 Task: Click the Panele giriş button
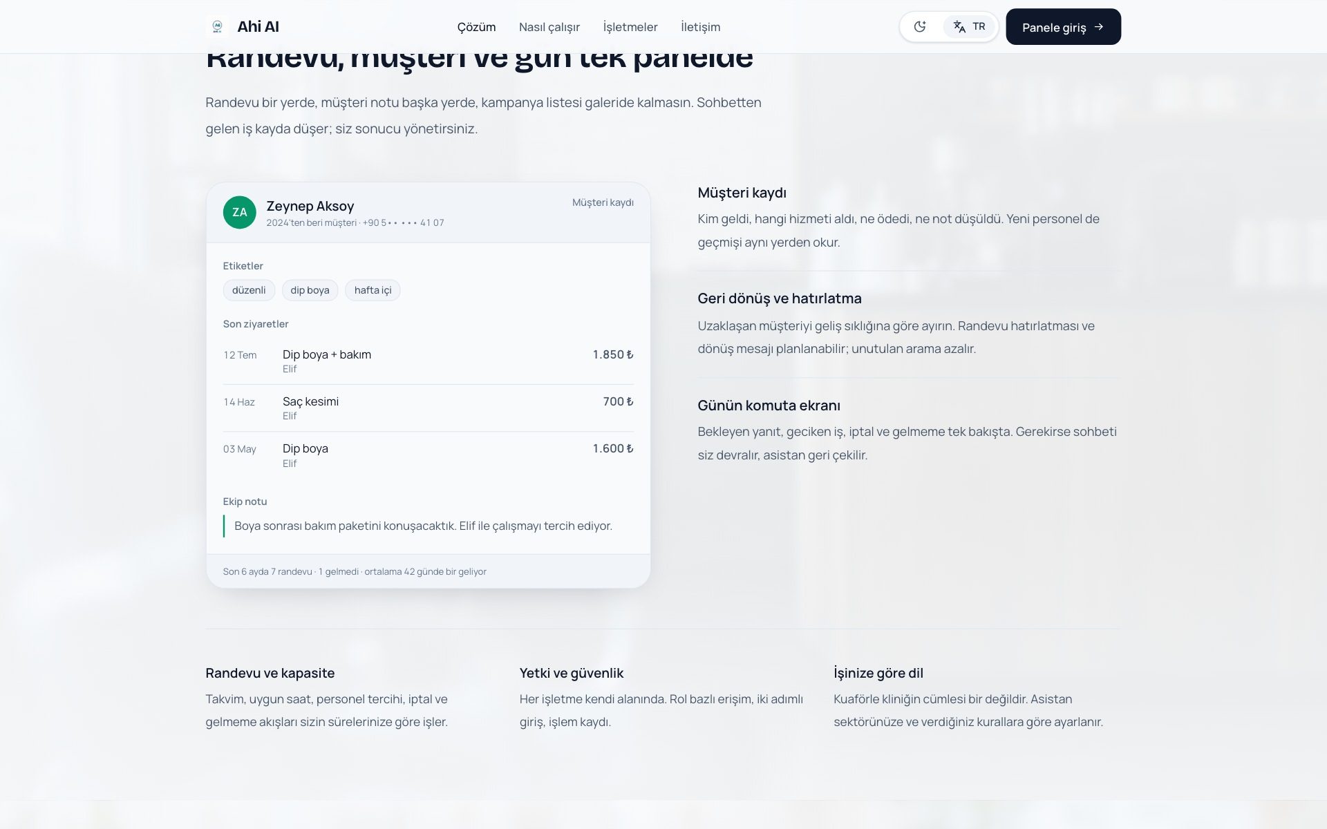click(1063, 27)
